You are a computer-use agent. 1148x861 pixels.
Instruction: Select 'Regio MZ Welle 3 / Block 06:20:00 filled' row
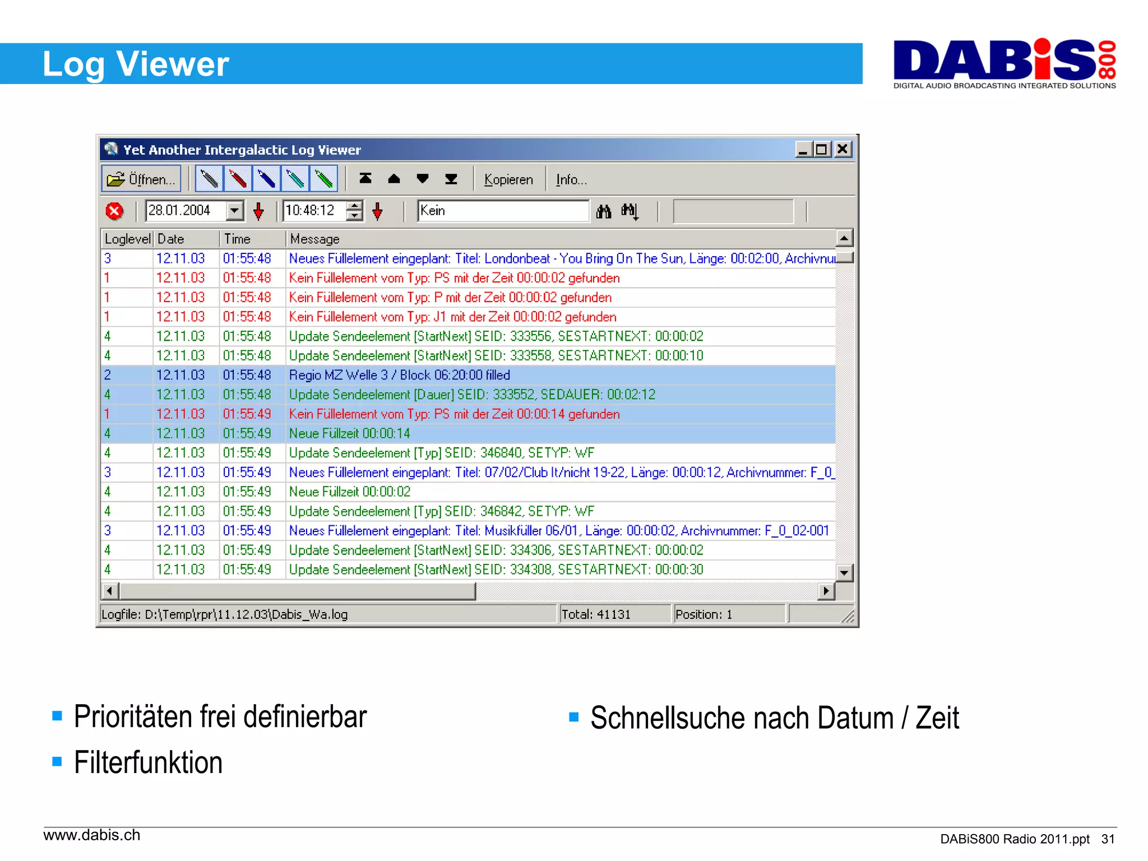pos(468,375)
